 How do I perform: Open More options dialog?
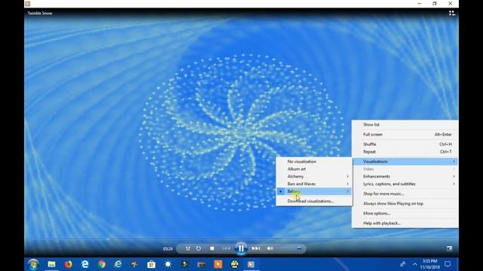click(x=405, y=213)
